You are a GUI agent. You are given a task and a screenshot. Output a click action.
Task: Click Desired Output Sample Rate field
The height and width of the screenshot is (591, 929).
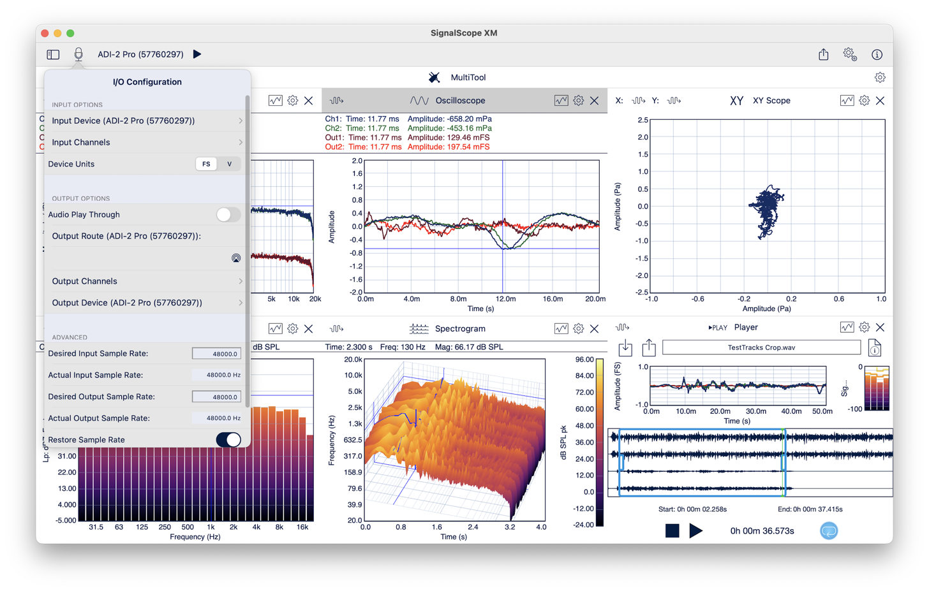click(216, 397)
